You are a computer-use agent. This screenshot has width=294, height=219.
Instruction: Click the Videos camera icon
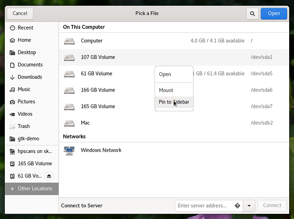point(12,114)
